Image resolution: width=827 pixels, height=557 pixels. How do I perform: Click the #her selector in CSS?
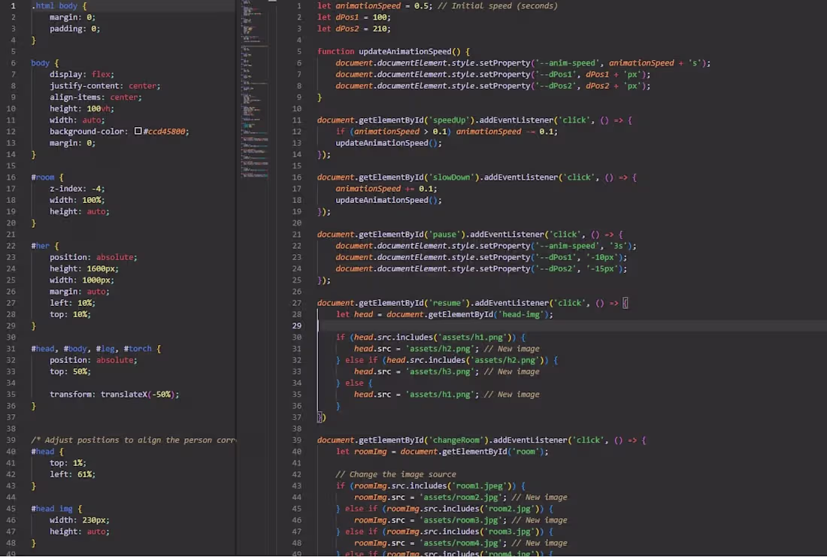40,246
